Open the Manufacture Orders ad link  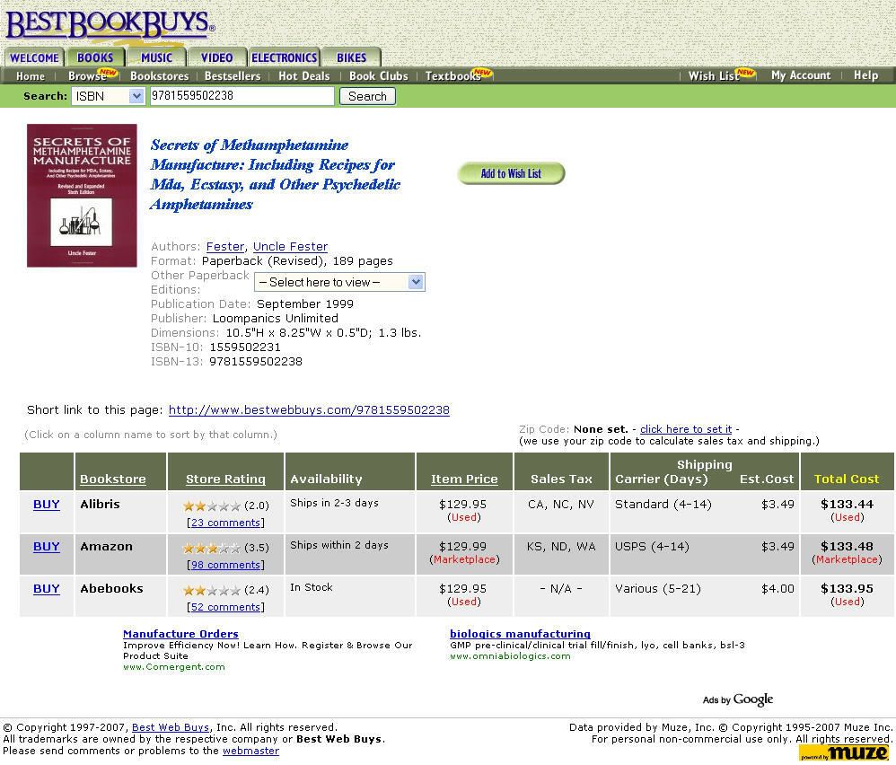(x=180, y=634)
